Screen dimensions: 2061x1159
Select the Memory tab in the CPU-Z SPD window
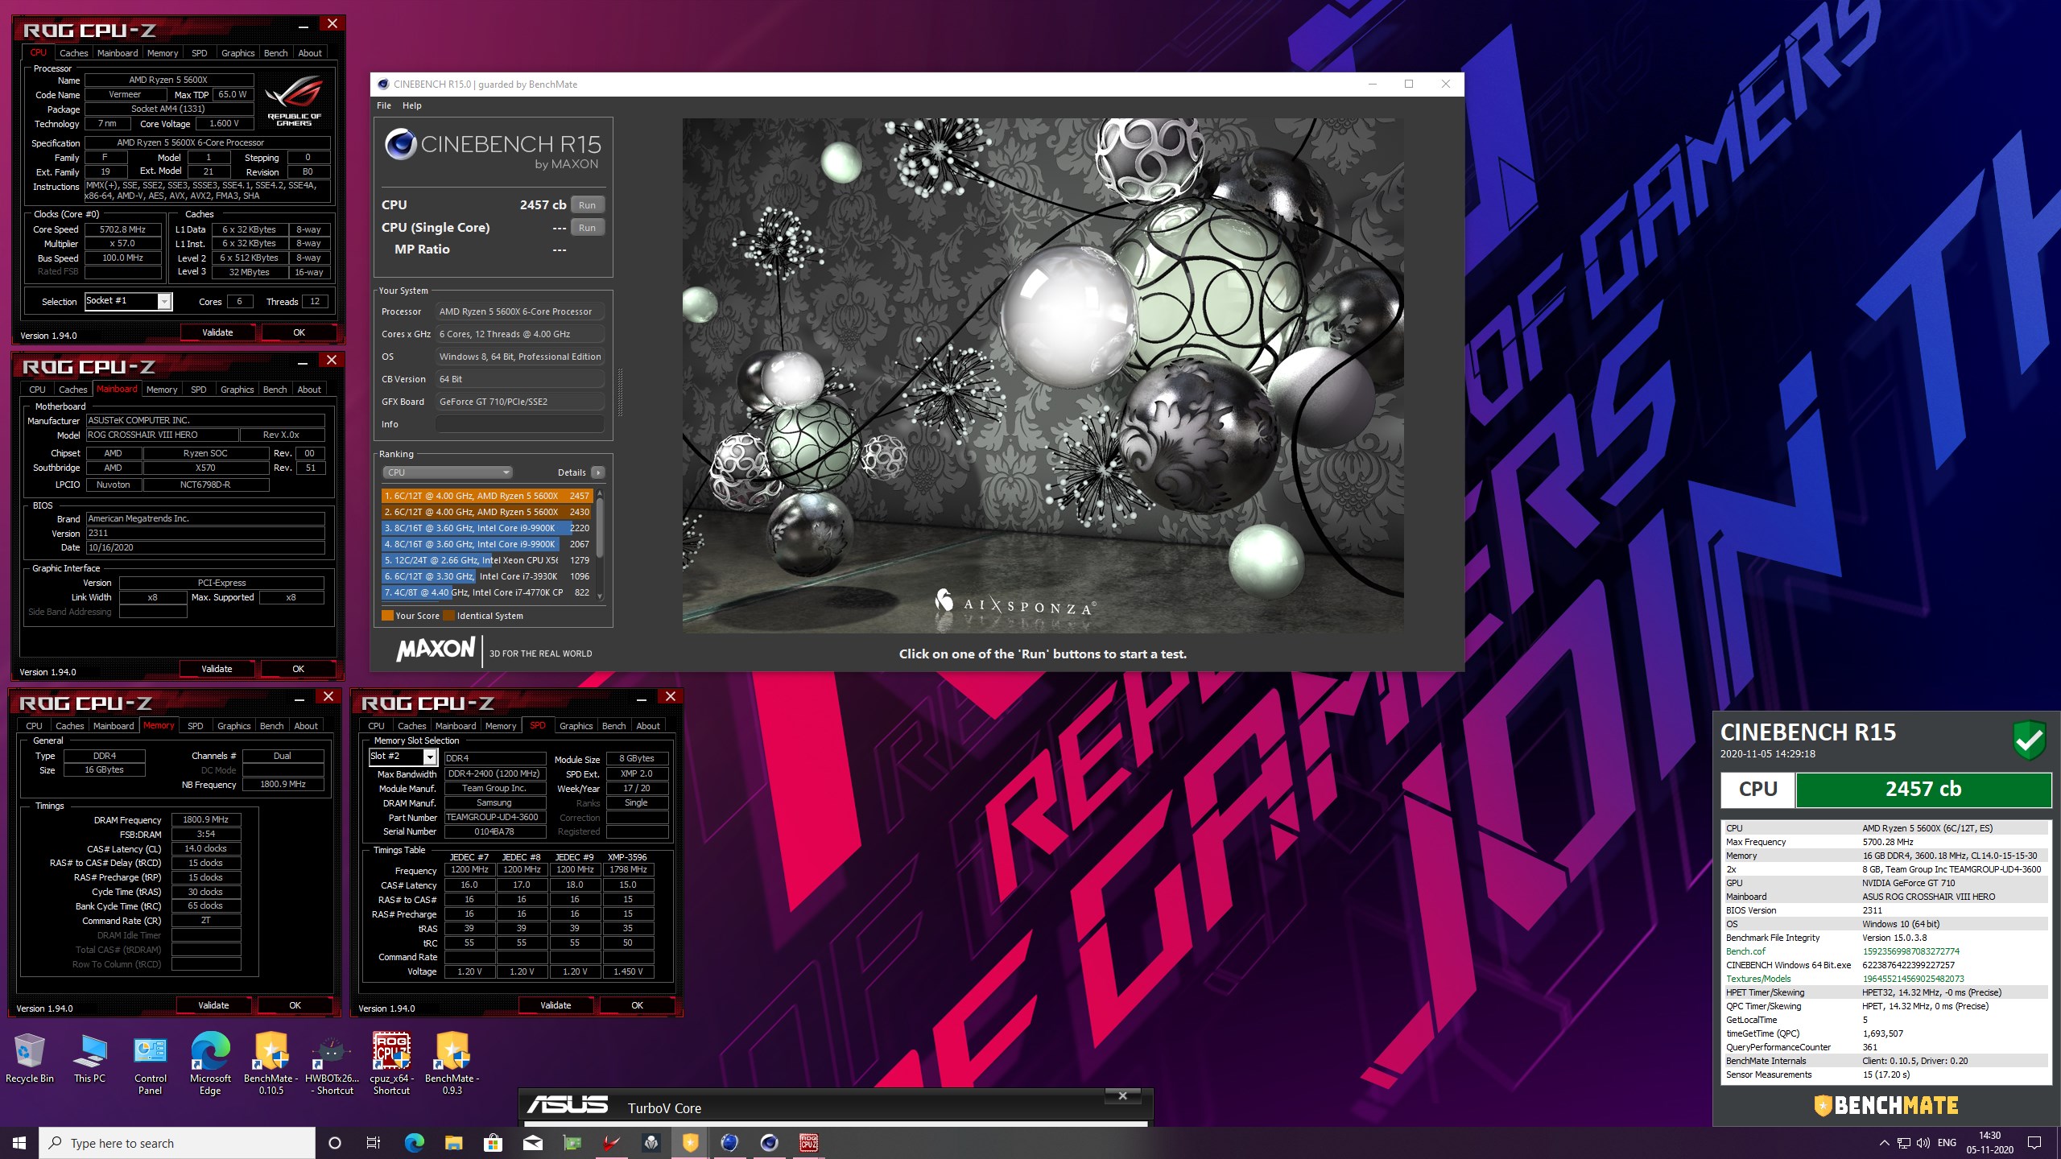(x=501, y=726)
